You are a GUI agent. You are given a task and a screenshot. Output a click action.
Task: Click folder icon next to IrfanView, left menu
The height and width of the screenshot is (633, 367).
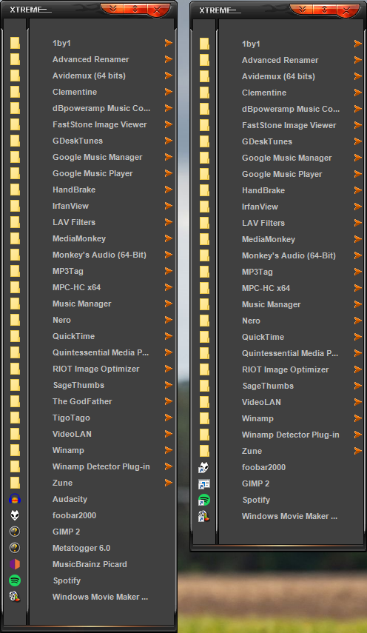[15, 206]
